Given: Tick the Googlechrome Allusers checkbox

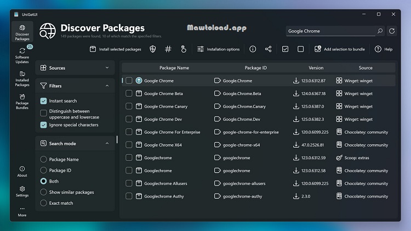Looking at the screenshot, I should (x=129, y=183).
